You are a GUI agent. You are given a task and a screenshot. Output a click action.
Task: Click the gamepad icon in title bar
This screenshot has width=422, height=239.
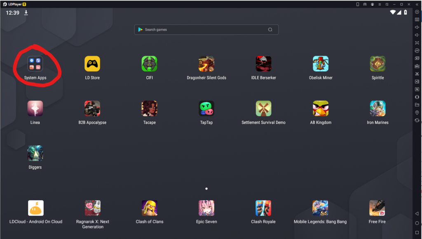[365, 4]
